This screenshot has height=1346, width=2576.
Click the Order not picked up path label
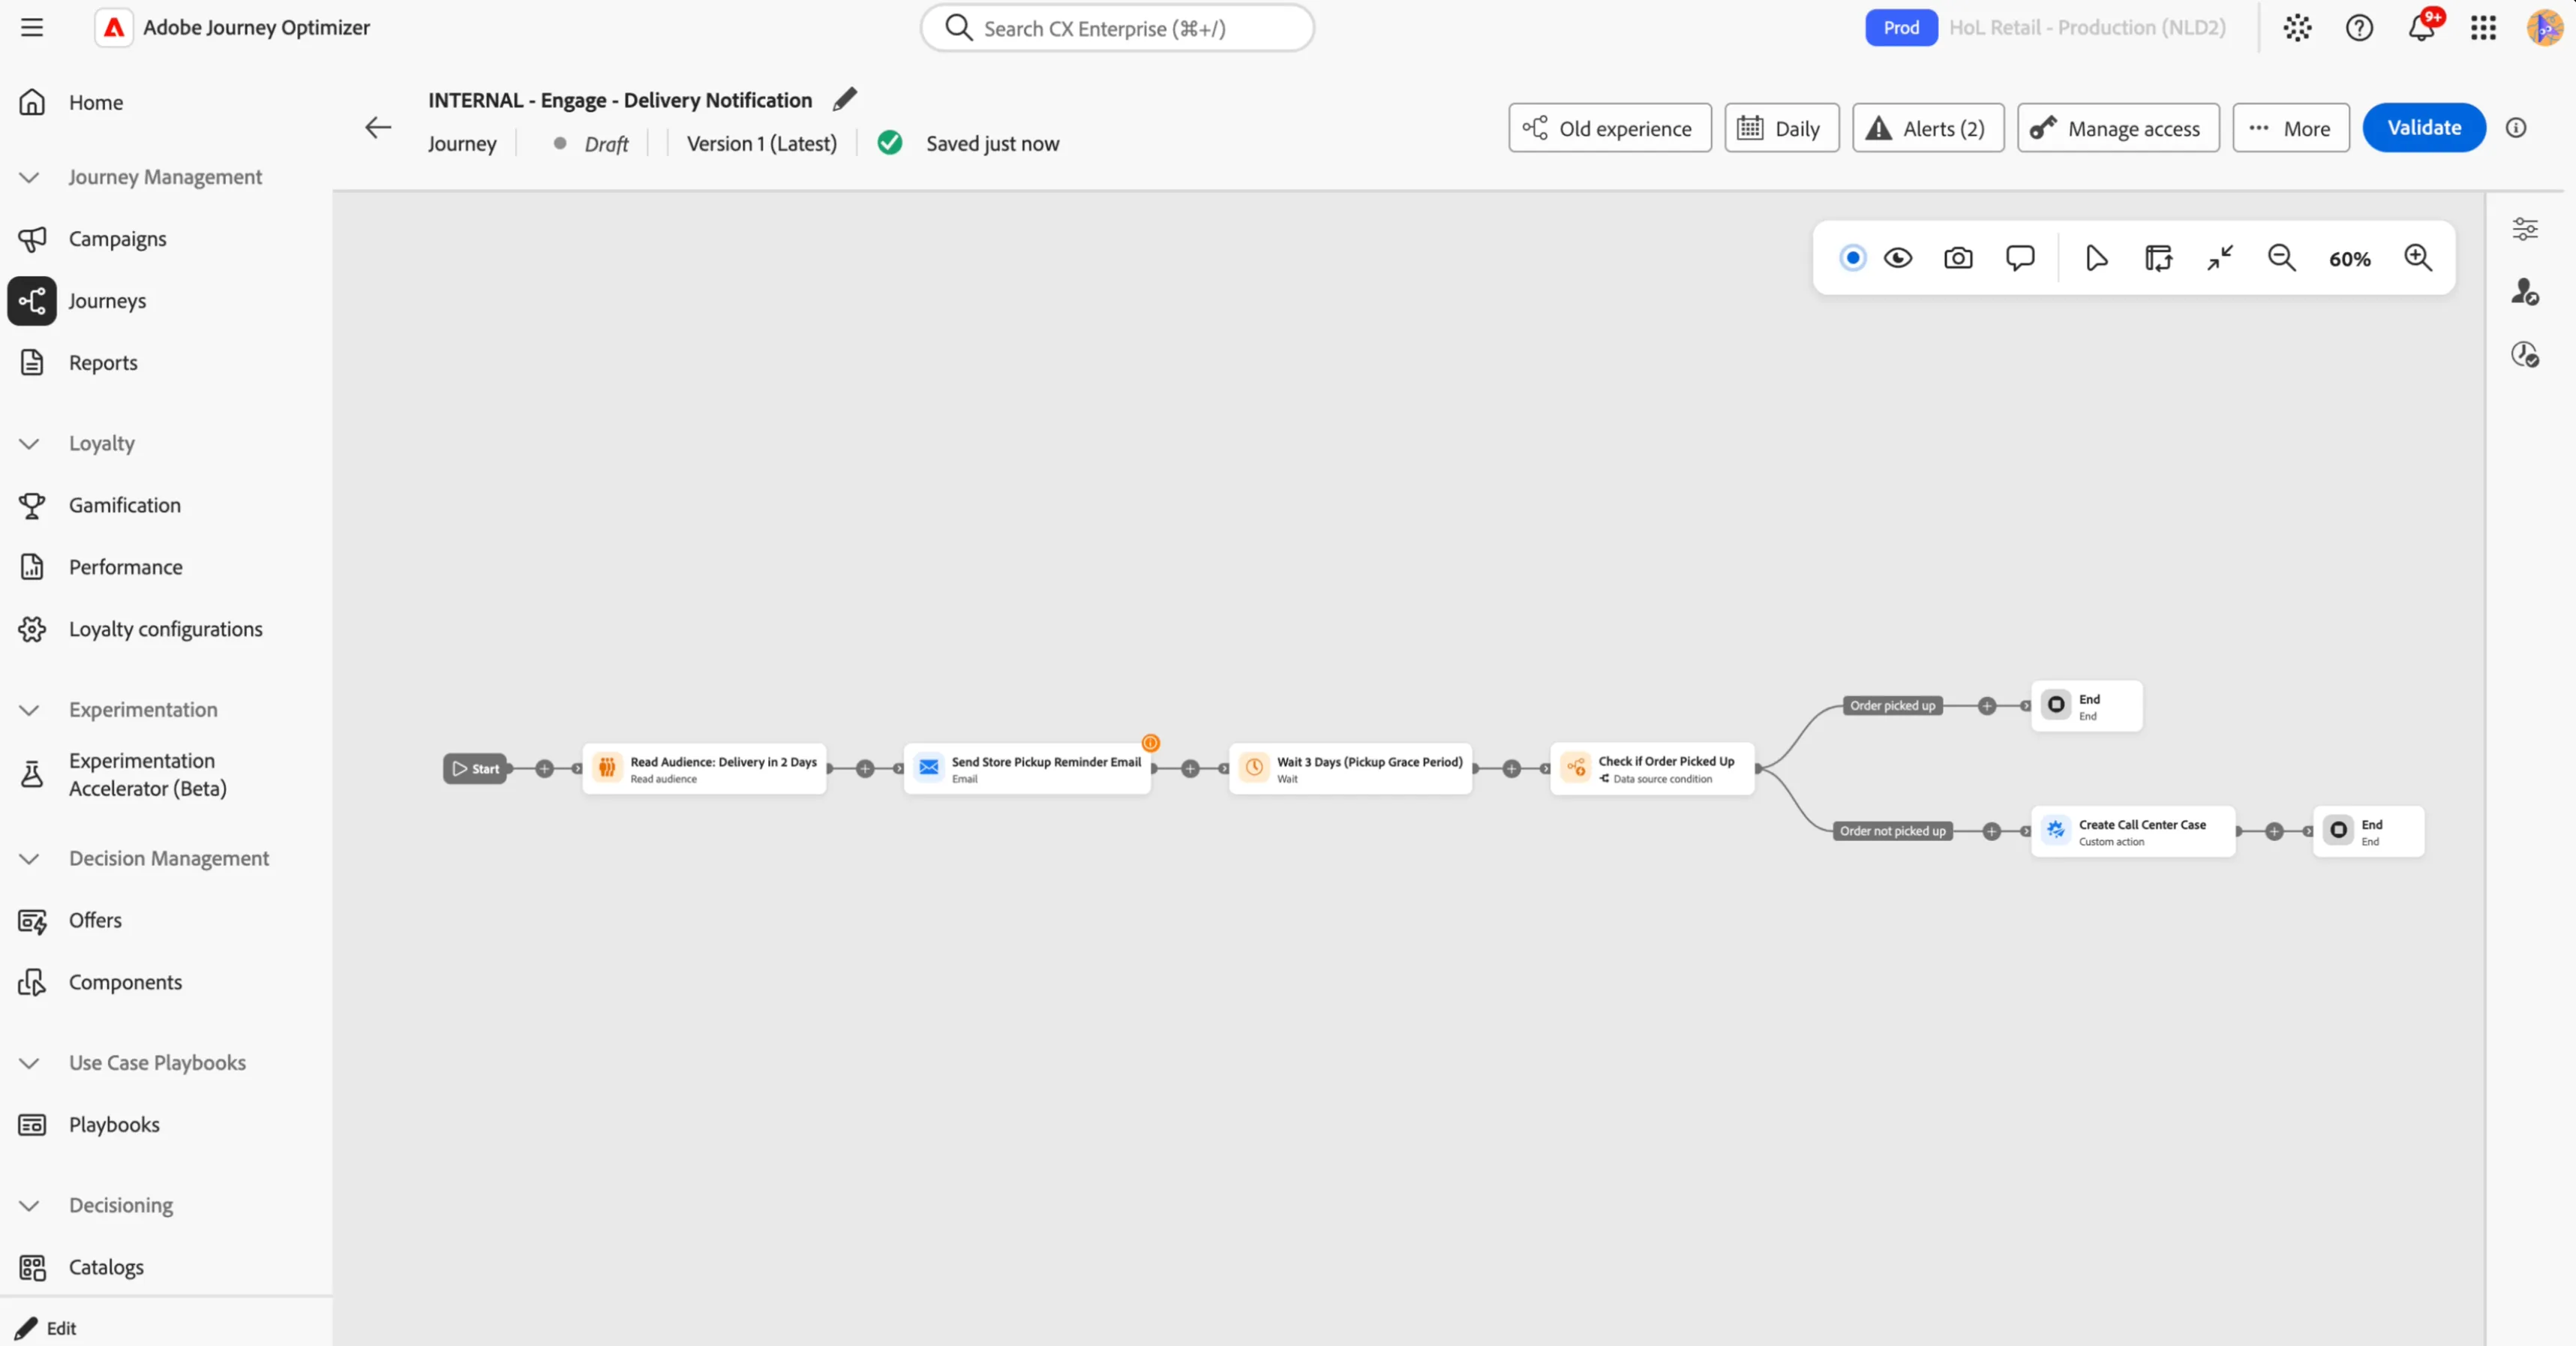[x=1892, y=831]
